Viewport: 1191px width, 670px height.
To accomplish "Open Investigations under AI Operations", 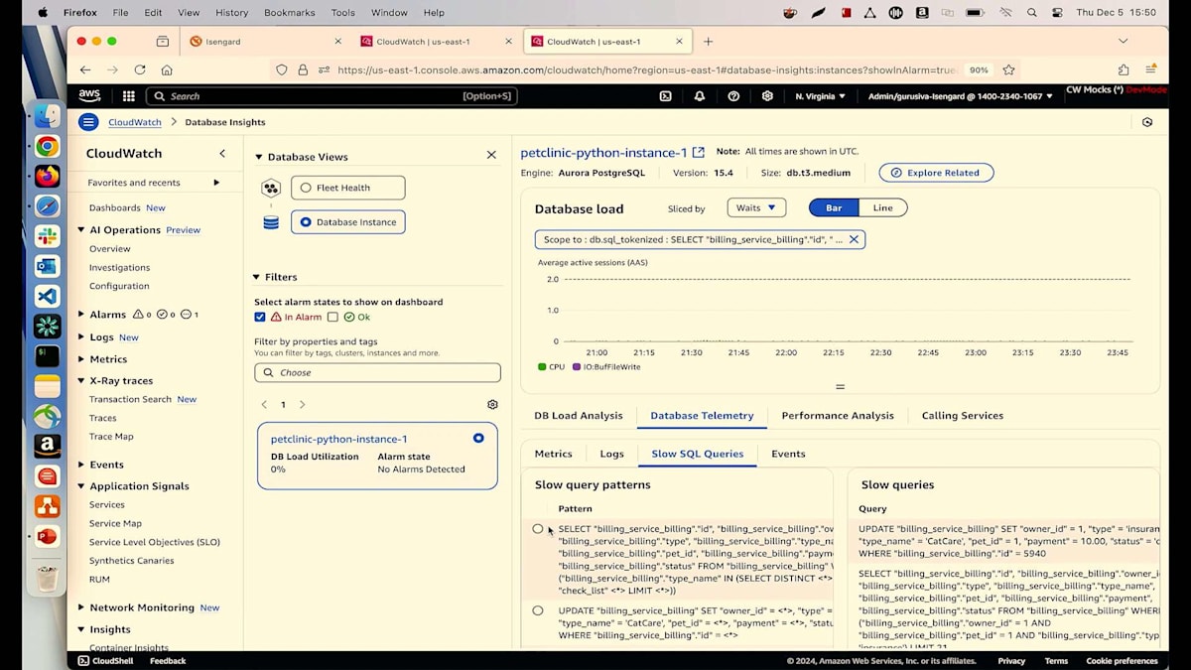I will click(x=120, y=268).
